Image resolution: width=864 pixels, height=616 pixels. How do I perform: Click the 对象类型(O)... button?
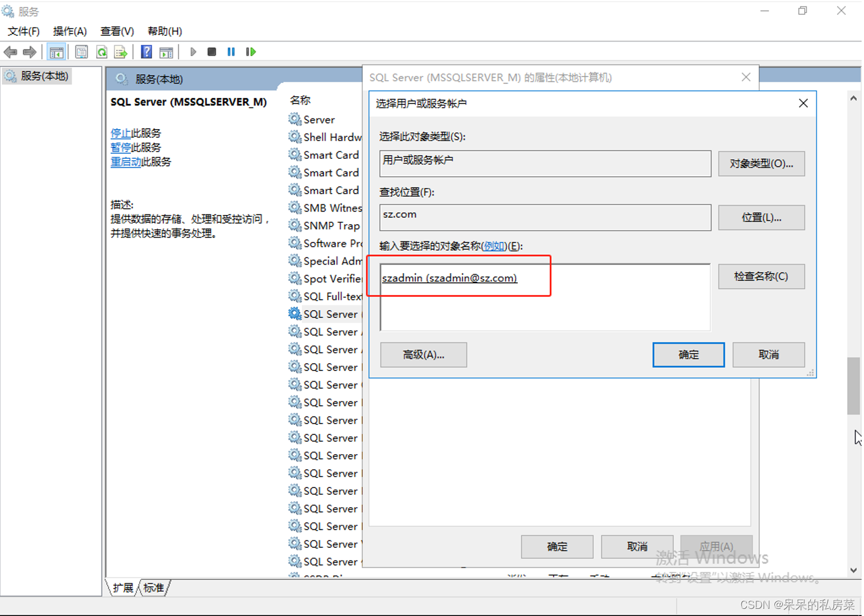761,164
